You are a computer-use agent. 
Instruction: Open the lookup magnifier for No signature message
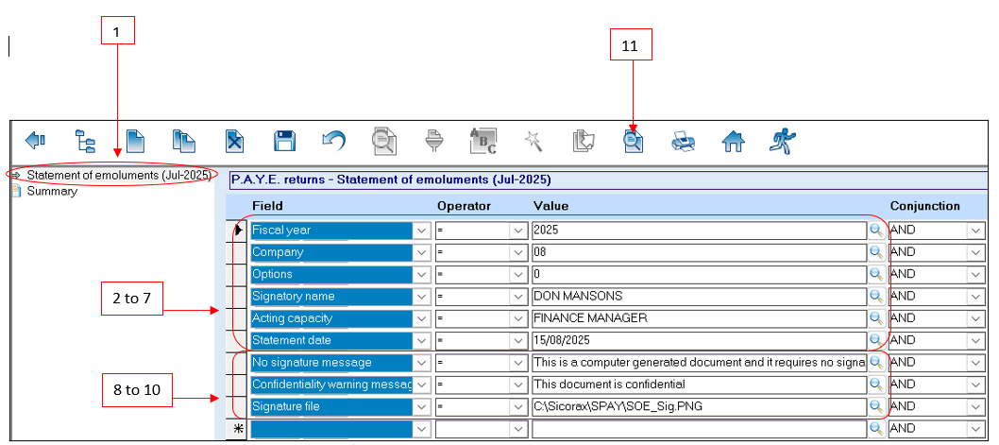point(876,363)
